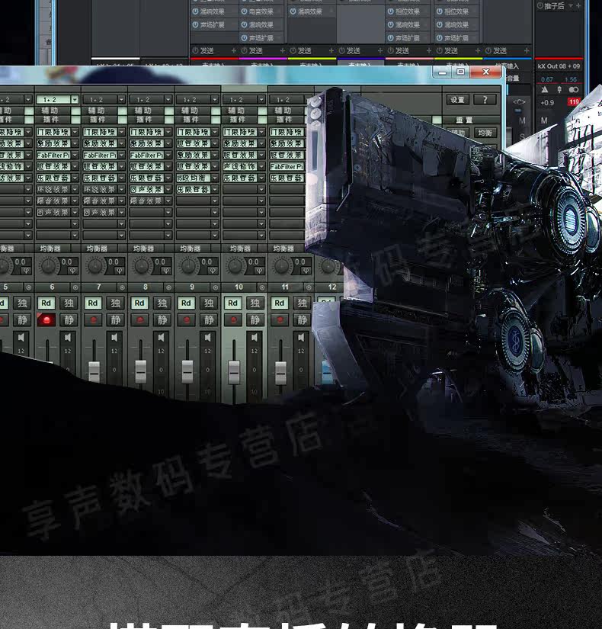Invert phase (φ) on channel 6
Viewport: 602px width, 629px height.
[73, 271]
